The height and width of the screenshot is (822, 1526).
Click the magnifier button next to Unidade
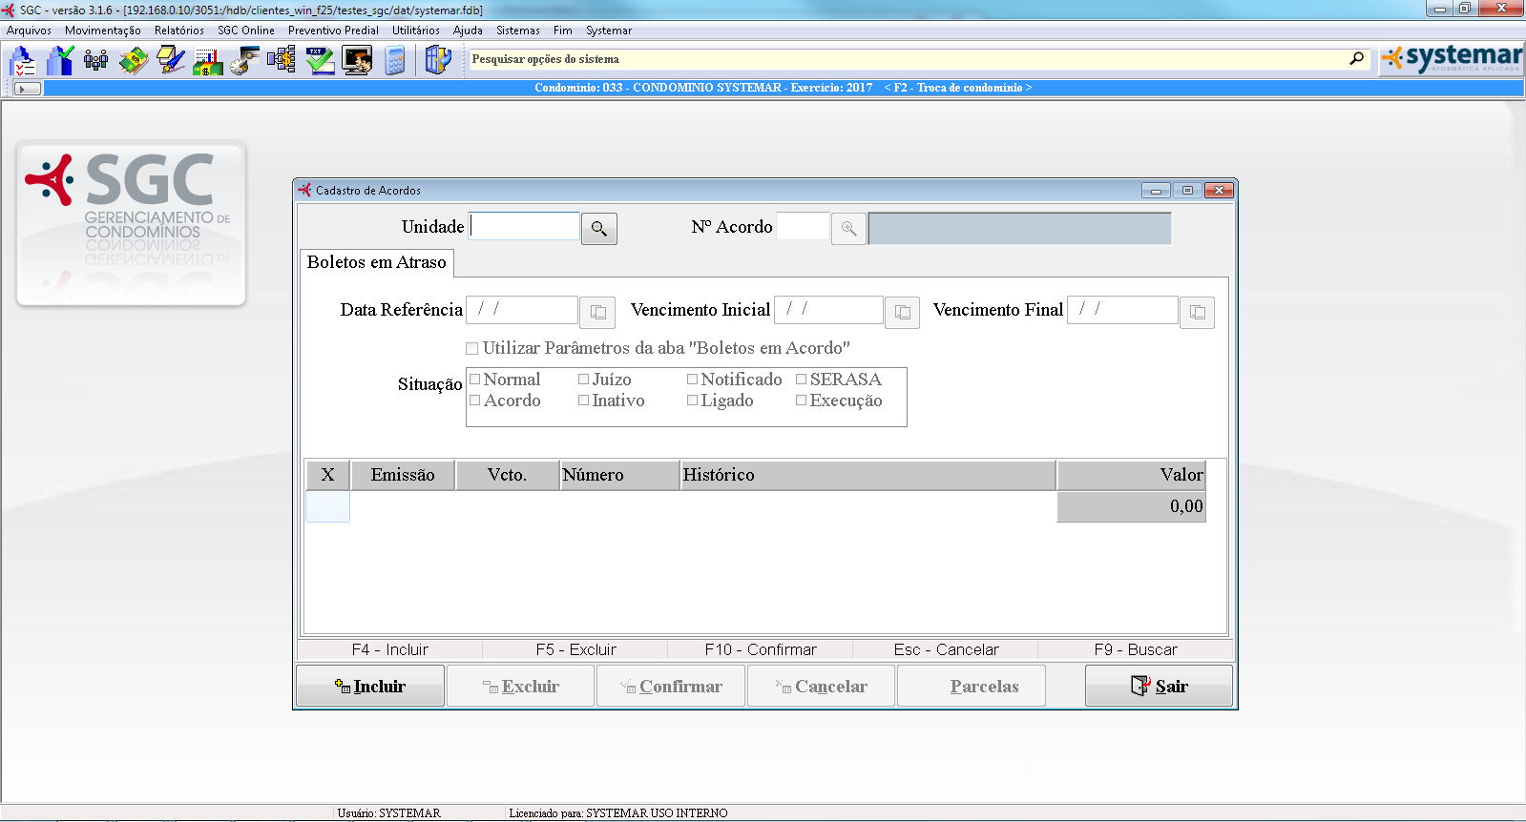click(599, 229)
